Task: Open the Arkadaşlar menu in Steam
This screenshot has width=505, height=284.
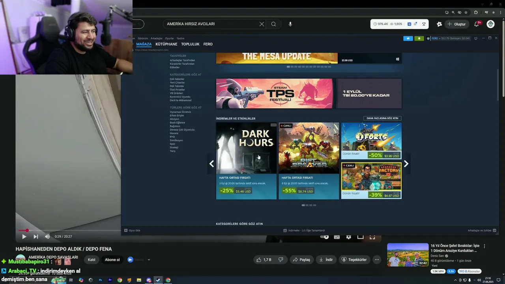Action: pyautogui.click(x=157, y=38)
